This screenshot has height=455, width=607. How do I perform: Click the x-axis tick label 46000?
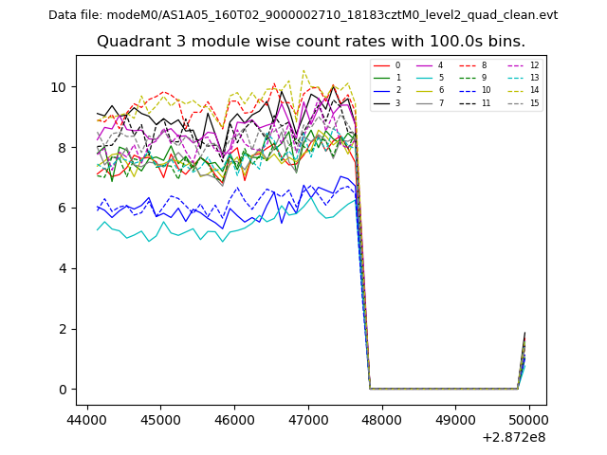(233, 417)
